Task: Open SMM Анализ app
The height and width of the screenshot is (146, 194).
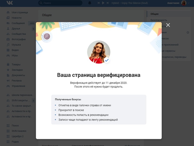Action: coord(19,131)
